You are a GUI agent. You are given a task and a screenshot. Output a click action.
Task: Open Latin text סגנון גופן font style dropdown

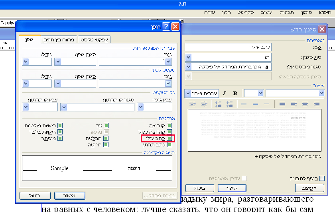(58, 84)
